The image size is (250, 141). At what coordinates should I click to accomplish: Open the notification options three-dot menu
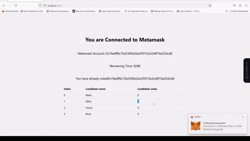coord(237,117)
